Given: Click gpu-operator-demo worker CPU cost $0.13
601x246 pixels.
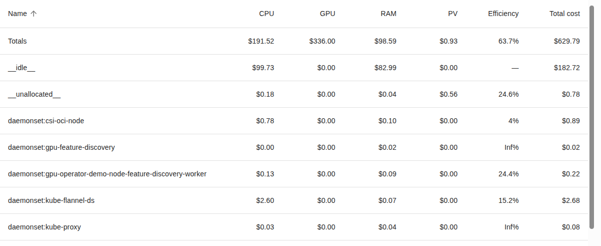Looking at the screenshot, I should point(265,174).
